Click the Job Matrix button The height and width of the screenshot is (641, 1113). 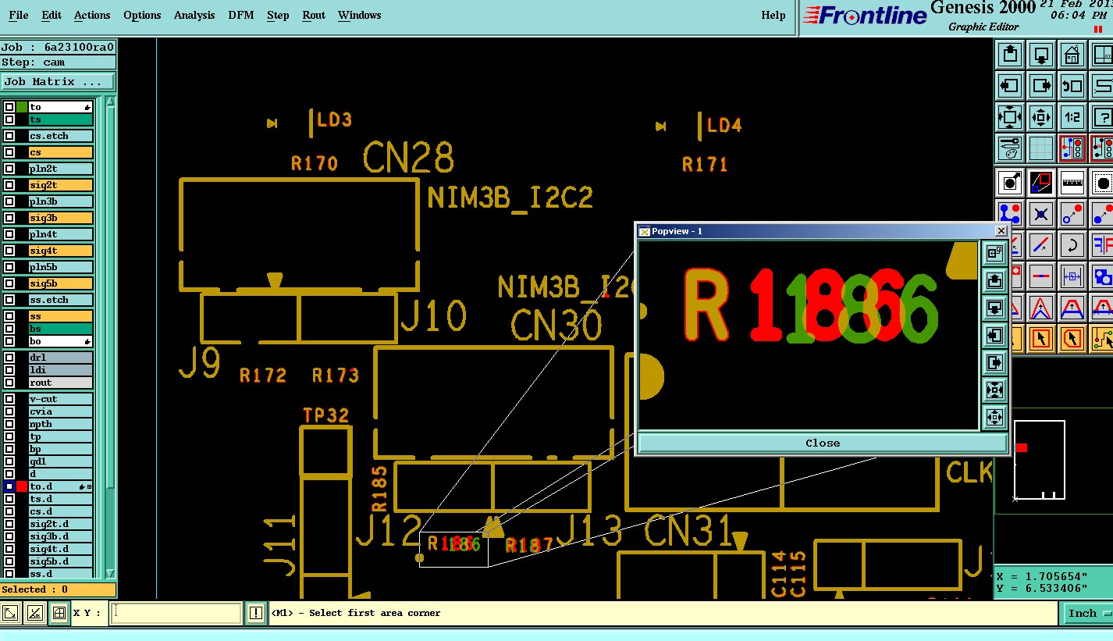(58, 82)
